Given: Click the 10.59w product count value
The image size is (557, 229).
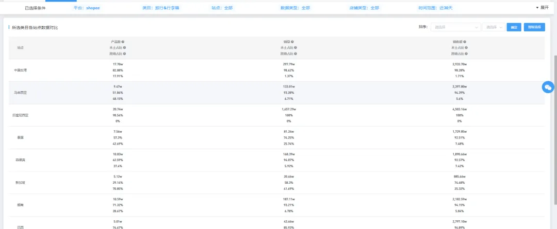Looking at the screenshot, I should pyautogui.click(x=118, y=199).
